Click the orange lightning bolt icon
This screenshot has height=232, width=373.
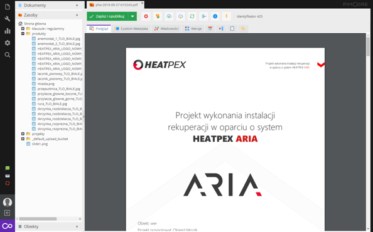point(227,16)
